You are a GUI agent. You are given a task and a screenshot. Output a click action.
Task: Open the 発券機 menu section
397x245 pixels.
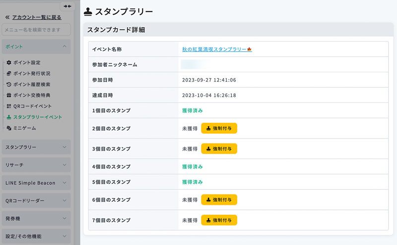coord(36,218)
